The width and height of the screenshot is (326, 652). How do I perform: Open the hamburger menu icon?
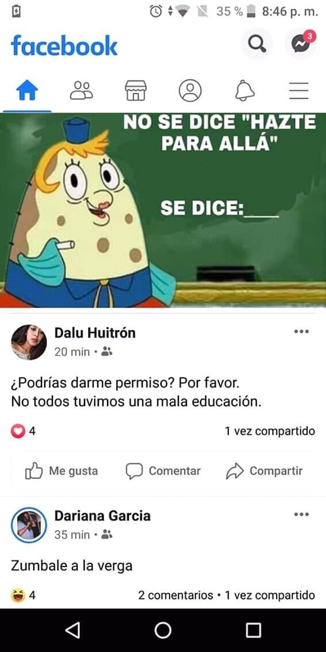299,91
